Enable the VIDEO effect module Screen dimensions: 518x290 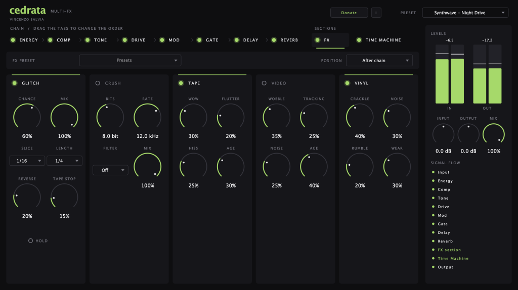pyautogui.click(x=264, y=83)
